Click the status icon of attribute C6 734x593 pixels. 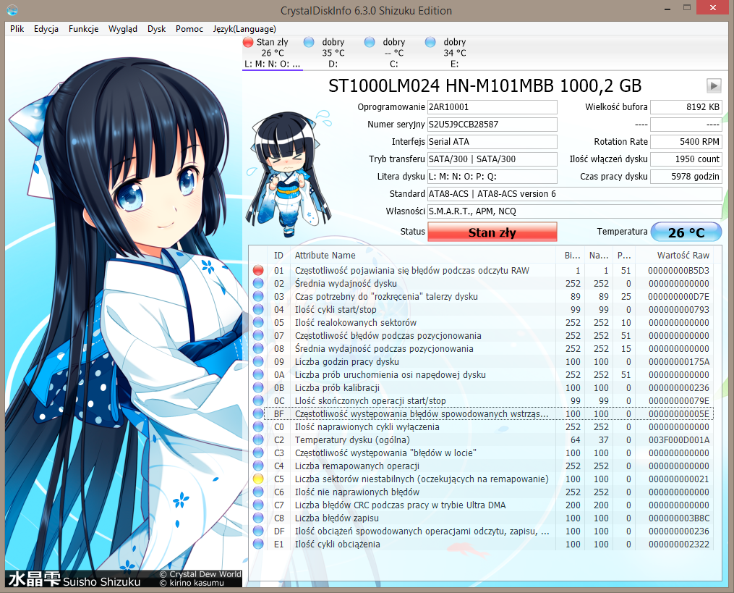click(x=258, y=492)
